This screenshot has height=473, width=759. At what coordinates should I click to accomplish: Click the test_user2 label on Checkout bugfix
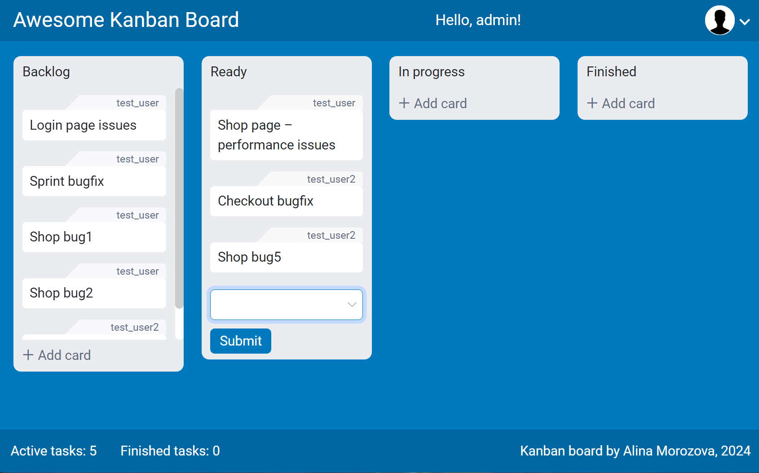[331, 179]
